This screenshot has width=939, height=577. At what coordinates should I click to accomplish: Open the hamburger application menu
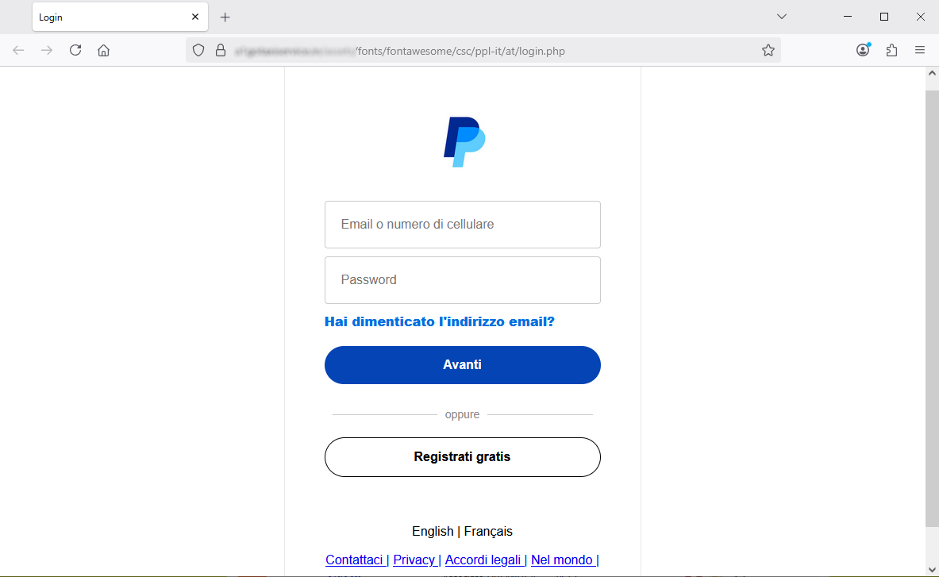(x=920, y=50)
